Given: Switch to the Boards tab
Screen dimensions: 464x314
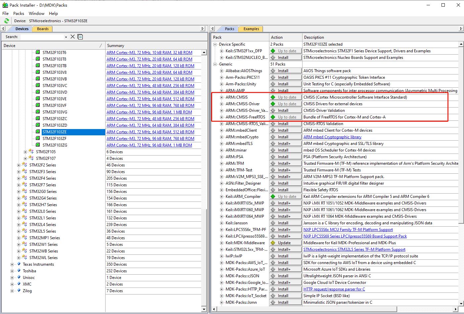Looking at the screenshot, I should [43, 29].
